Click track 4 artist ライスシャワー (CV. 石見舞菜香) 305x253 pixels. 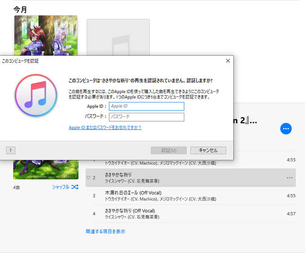(132, 217)
